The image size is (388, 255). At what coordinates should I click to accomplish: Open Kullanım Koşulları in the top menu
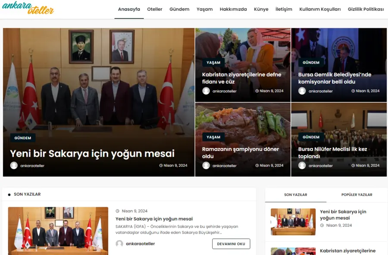tap(320, 9)
